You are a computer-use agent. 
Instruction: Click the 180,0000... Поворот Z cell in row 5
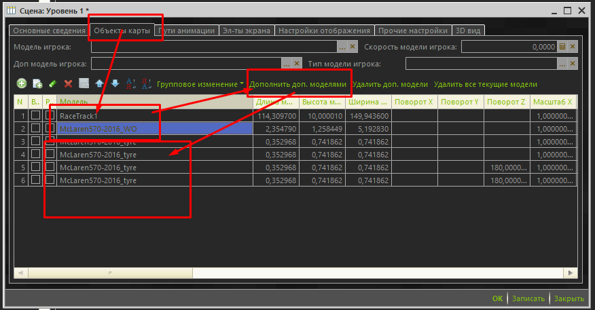pos(507,167)
